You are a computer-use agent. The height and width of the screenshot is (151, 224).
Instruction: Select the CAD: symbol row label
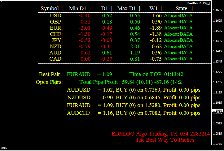(x=56, y=59)
